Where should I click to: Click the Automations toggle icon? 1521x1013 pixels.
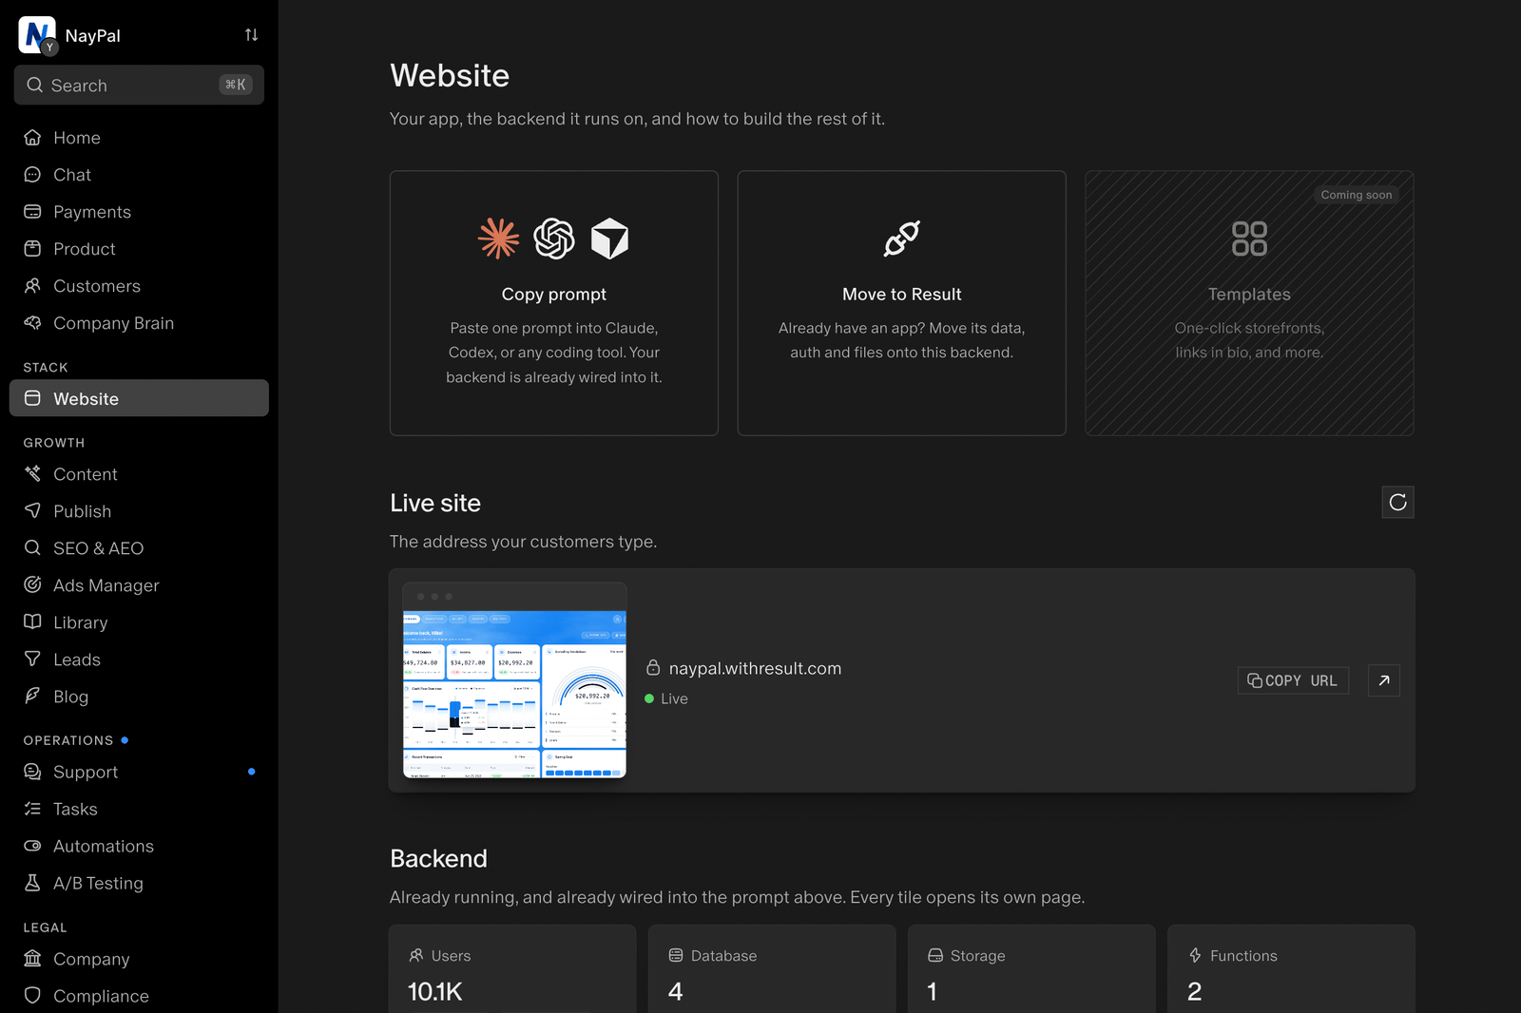click(x=32, y=846)
